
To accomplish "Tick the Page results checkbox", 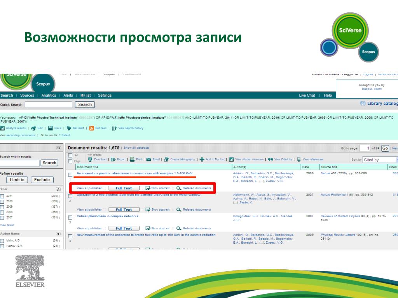I will tap(70, 161).
